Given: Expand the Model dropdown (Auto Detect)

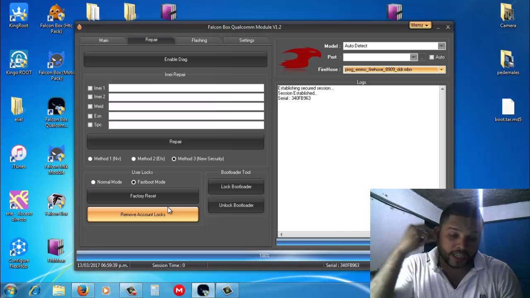Looking at the screenshot, I should [x=441, y=46].
